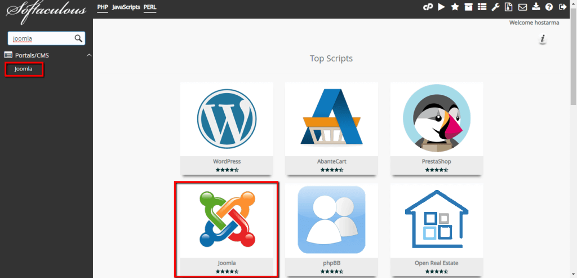The width and height of the screenshot is (577, 278).
Task: Click the WordPress star rating
Action: pyautogui.click(x=227, y=170)
